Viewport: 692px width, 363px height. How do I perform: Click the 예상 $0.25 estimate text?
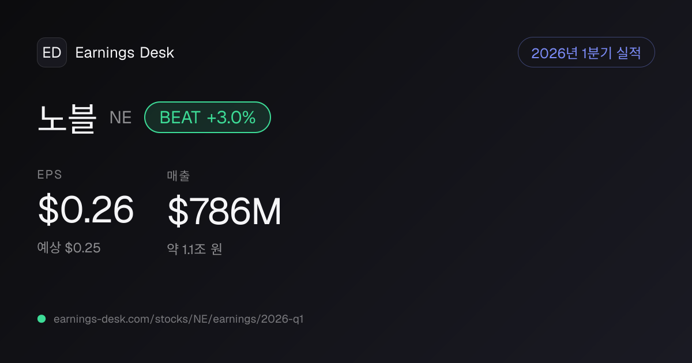click(x=69, y=248)
